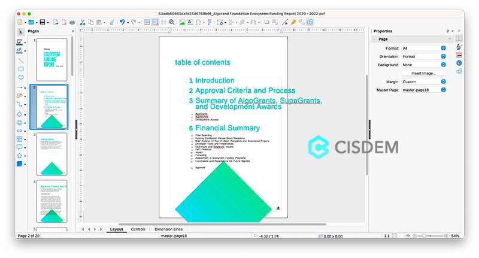The image size is (479, 258).
Task: Open the Styles deck in sidebar
Action: (459, 46)
